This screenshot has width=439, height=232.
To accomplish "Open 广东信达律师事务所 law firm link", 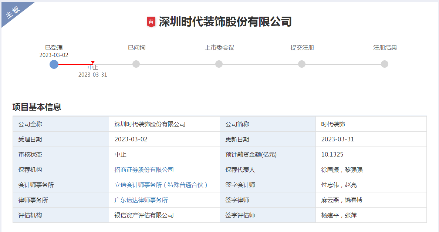I will pyautogui.click(x=141, y=200).
